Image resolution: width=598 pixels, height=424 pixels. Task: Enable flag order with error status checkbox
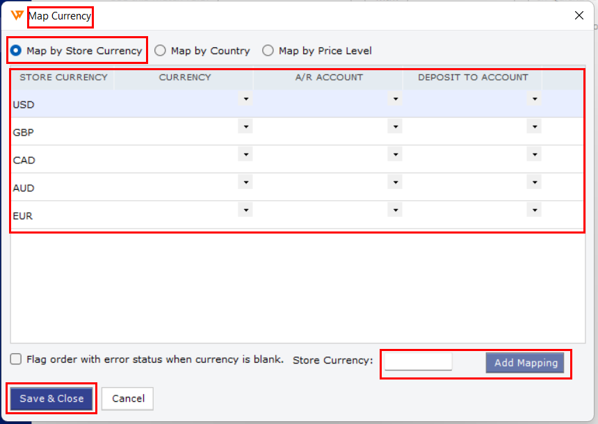click(x=16, y=359)
